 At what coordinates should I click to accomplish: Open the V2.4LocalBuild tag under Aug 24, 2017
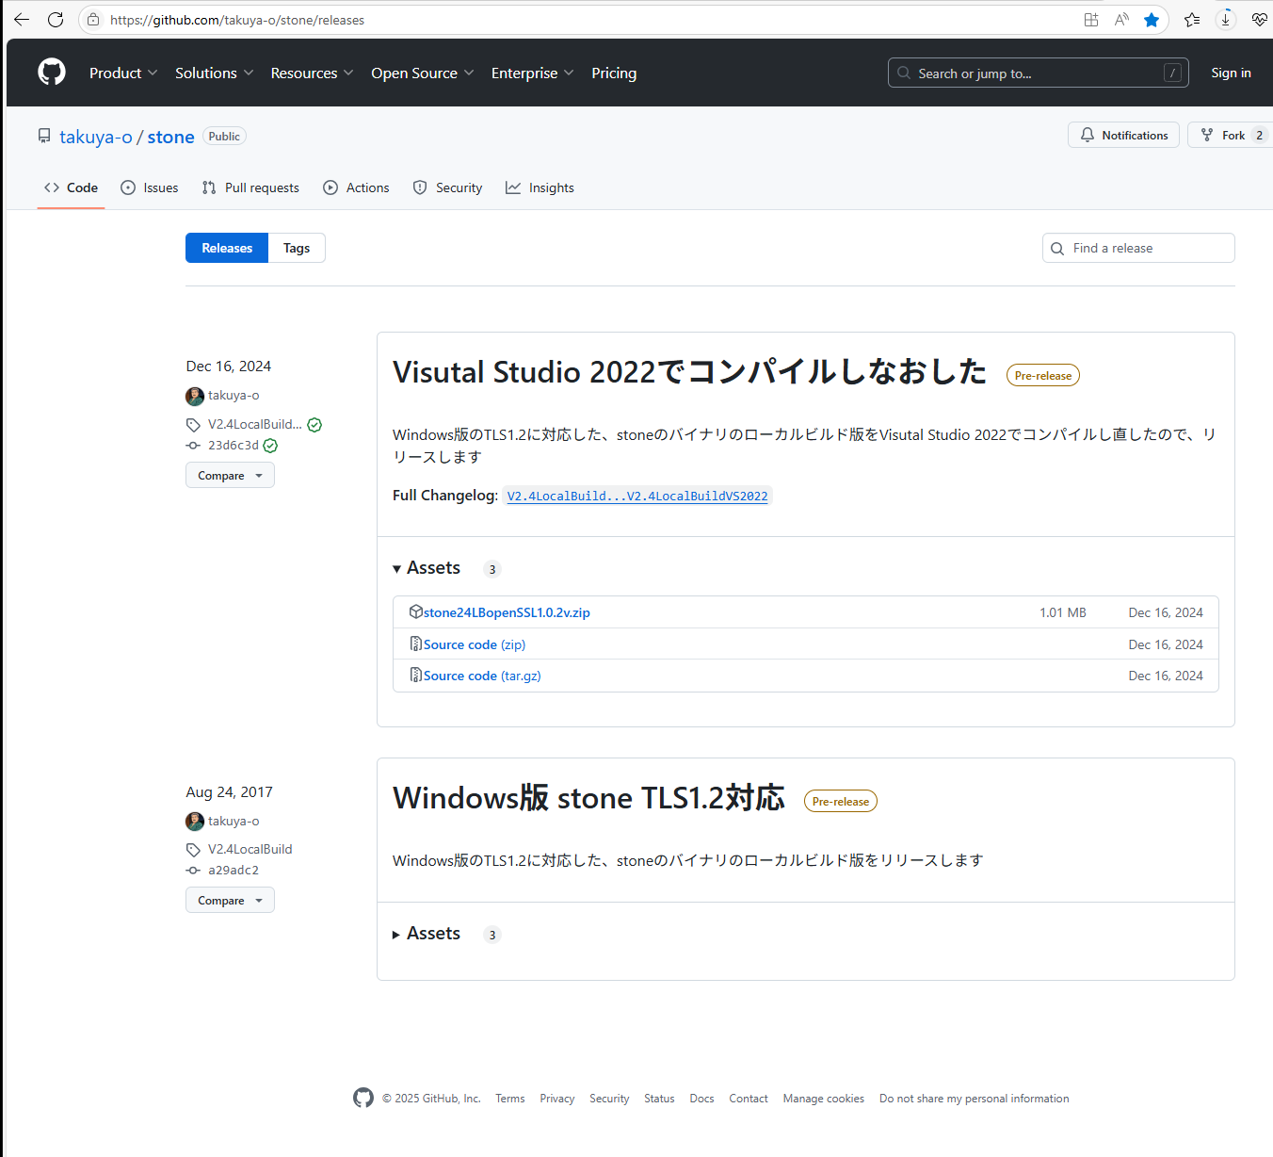pos(250,849)
